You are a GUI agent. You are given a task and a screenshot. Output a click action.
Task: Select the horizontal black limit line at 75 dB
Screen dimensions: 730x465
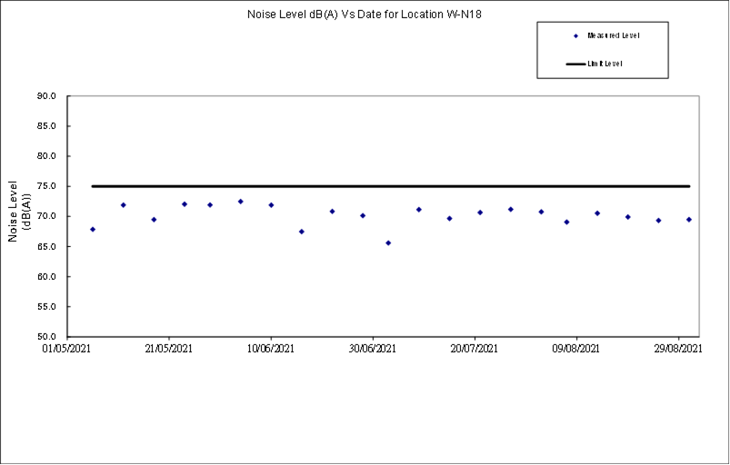[391, 186]
